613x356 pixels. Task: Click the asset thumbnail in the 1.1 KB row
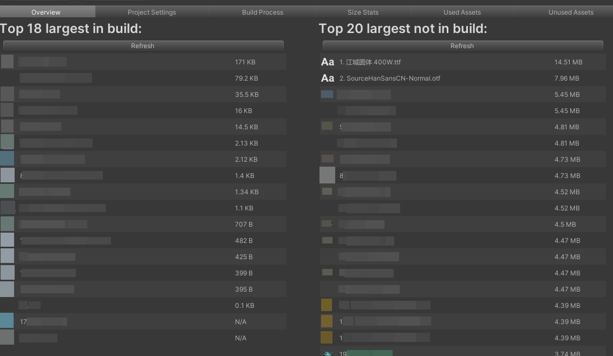pos(8,208)
